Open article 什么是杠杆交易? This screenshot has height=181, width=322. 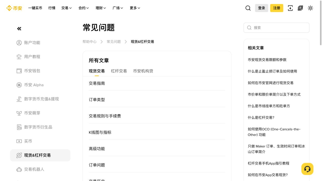261,118
